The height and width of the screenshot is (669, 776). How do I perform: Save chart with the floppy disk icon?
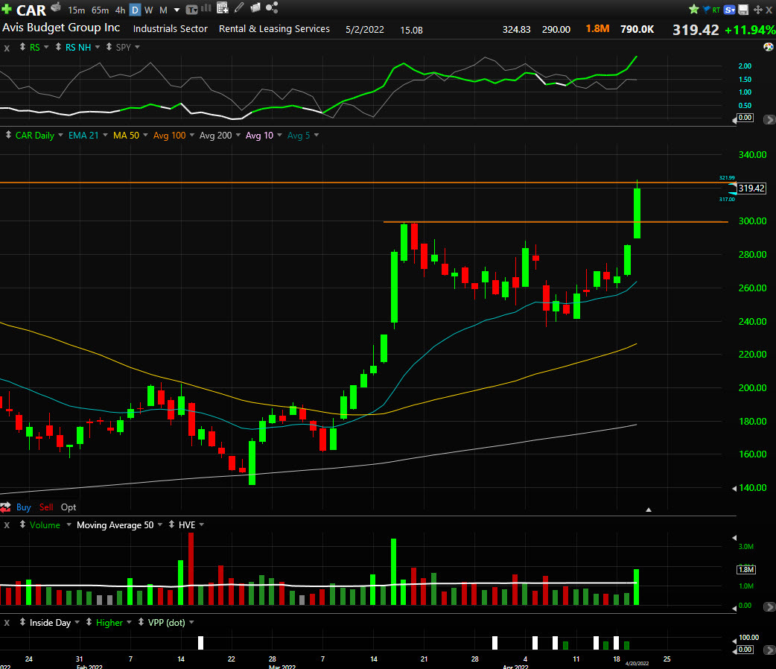[743, 10]
